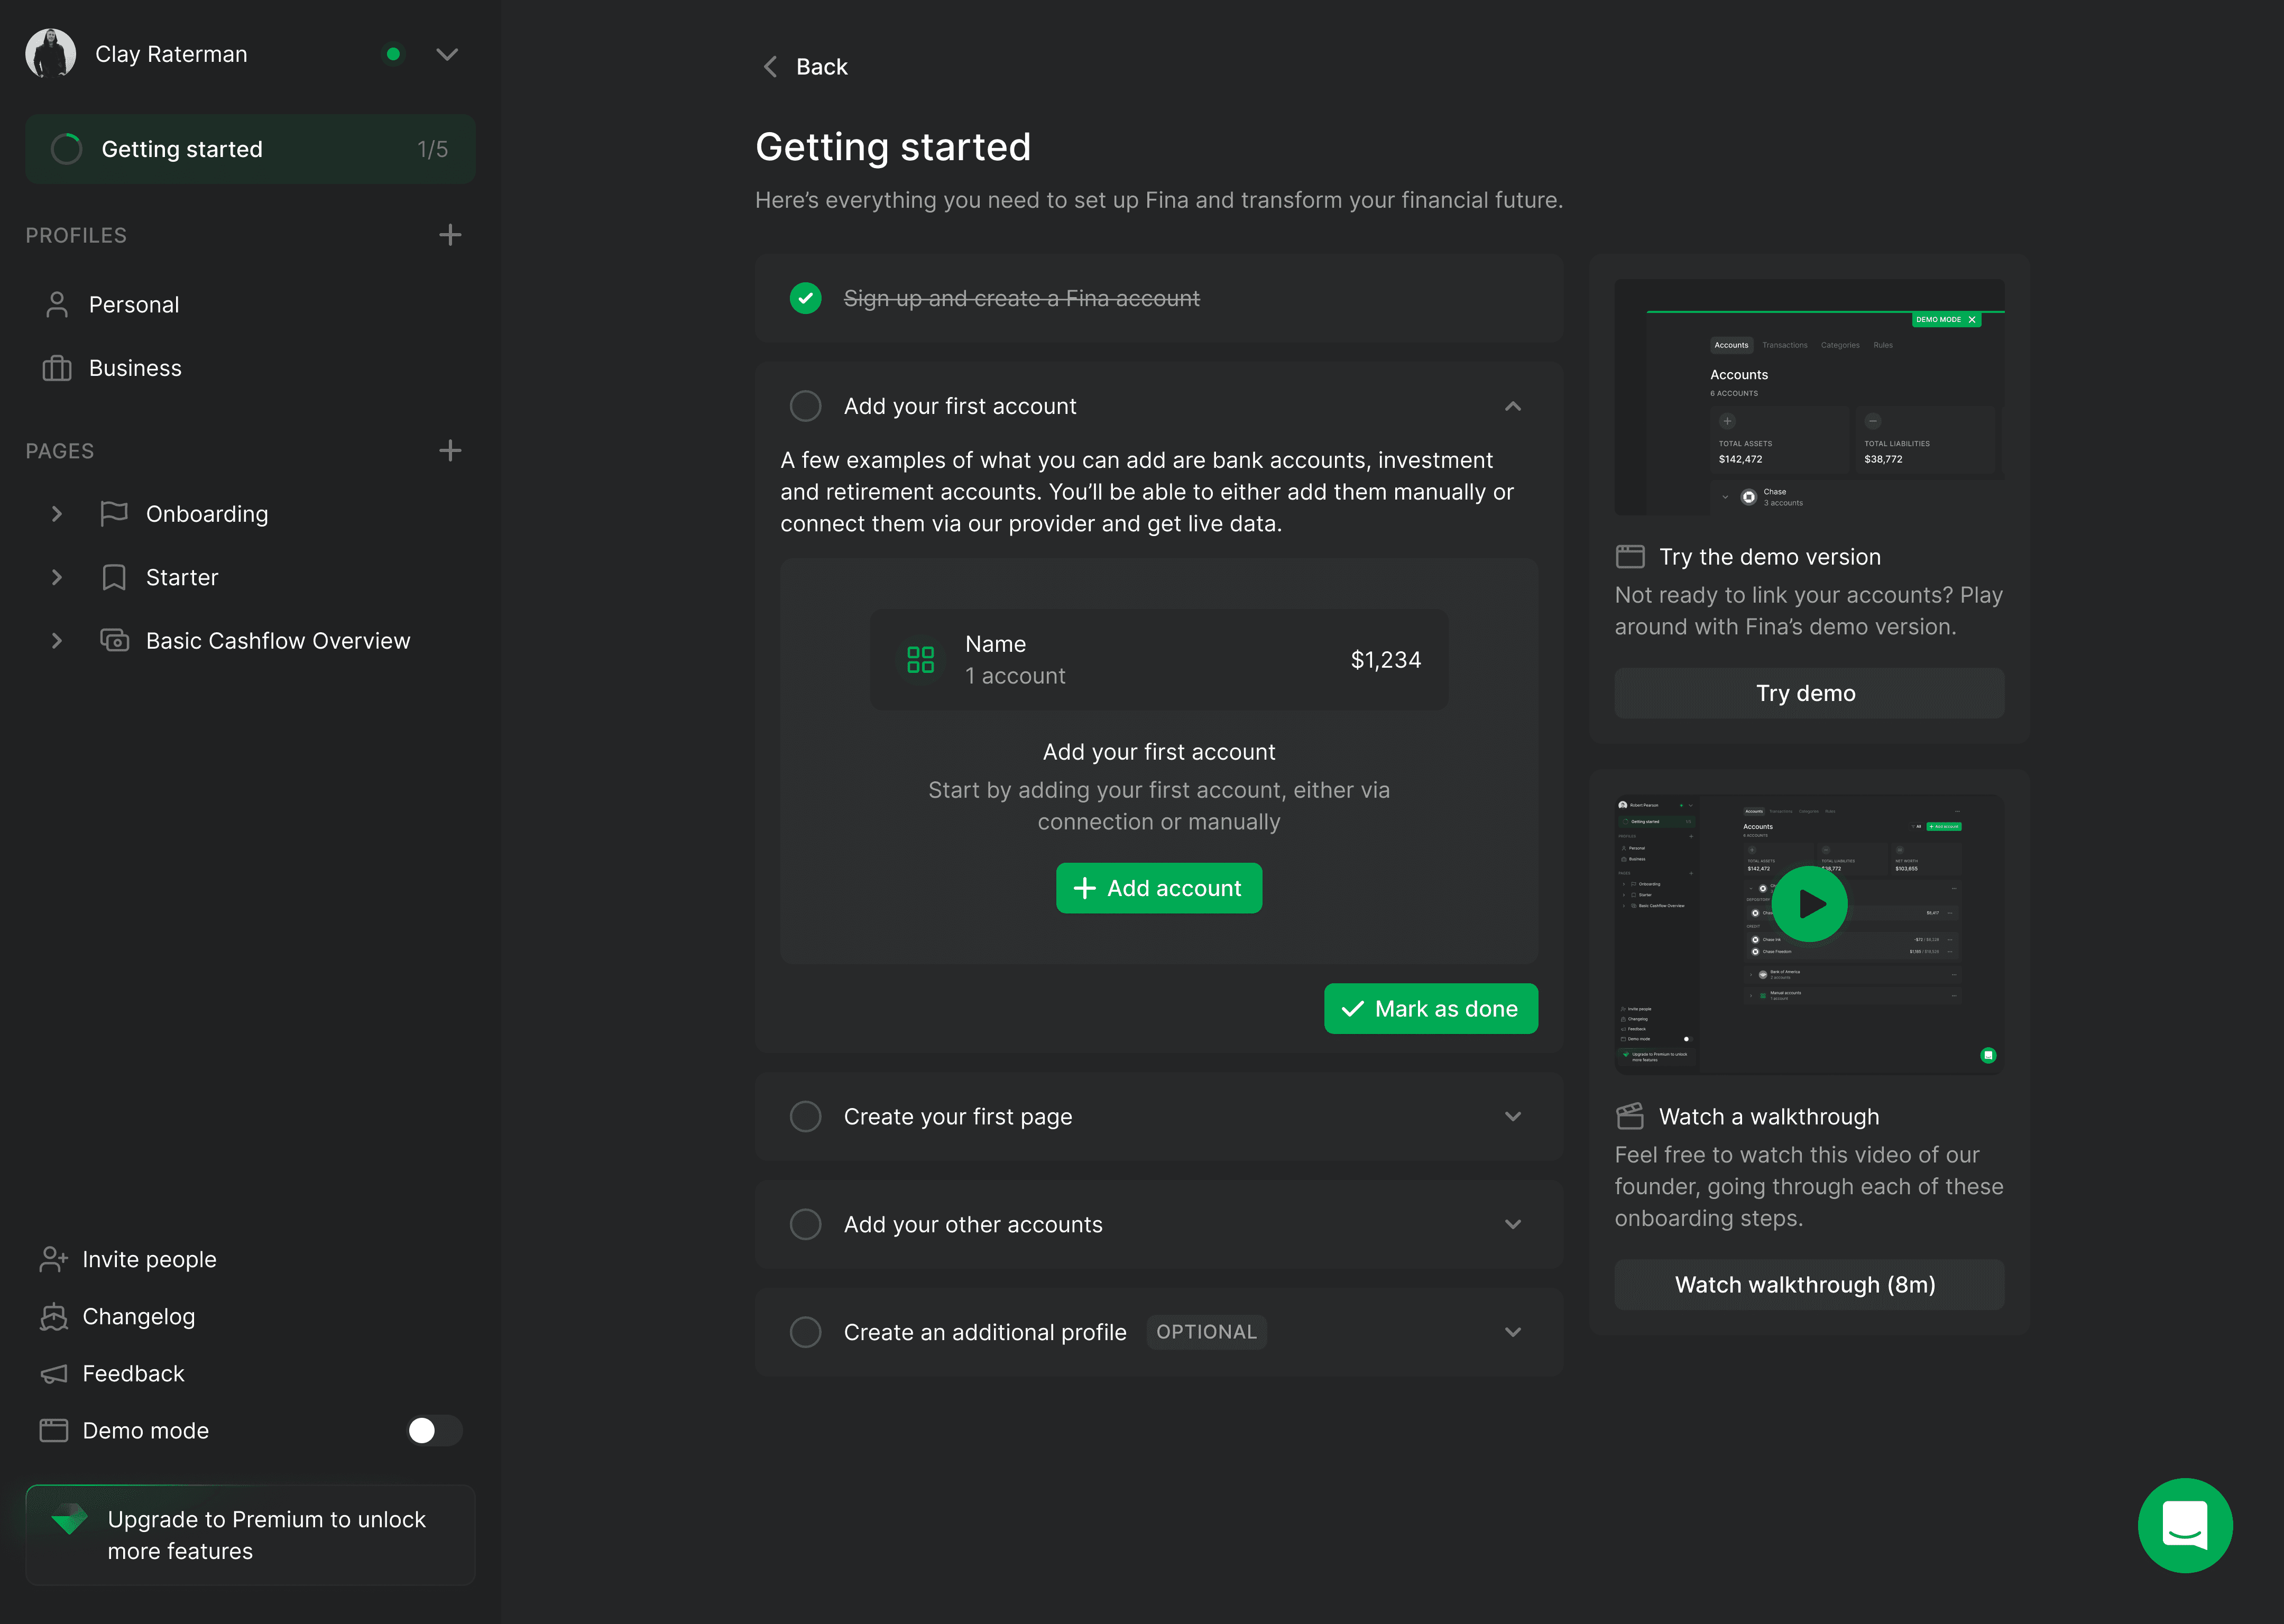Click the Getting started progress item
Image resolution: width=2284 pixels, height=1624 pixels.
[x=250, y=149]
